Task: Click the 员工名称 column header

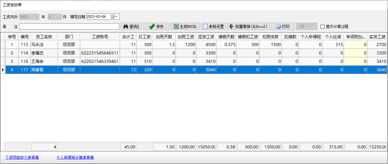Action: (x=44, y=37)
